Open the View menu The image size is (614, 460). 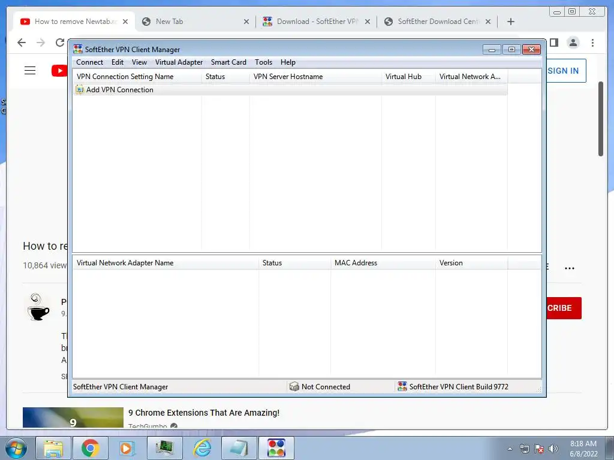[x=139, y=62]
